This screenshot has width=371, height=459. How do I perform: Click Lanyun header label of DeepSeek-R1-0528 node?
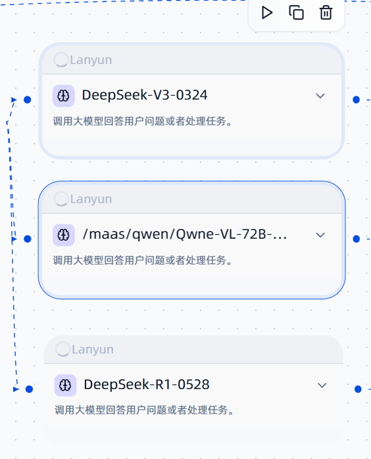click(x=93, y=350)
